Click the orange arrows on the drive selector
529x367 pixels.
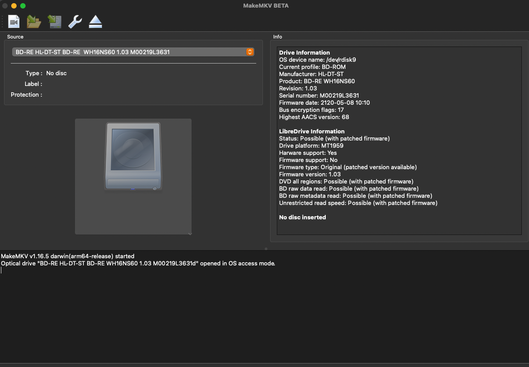click(x=249, y=51)
